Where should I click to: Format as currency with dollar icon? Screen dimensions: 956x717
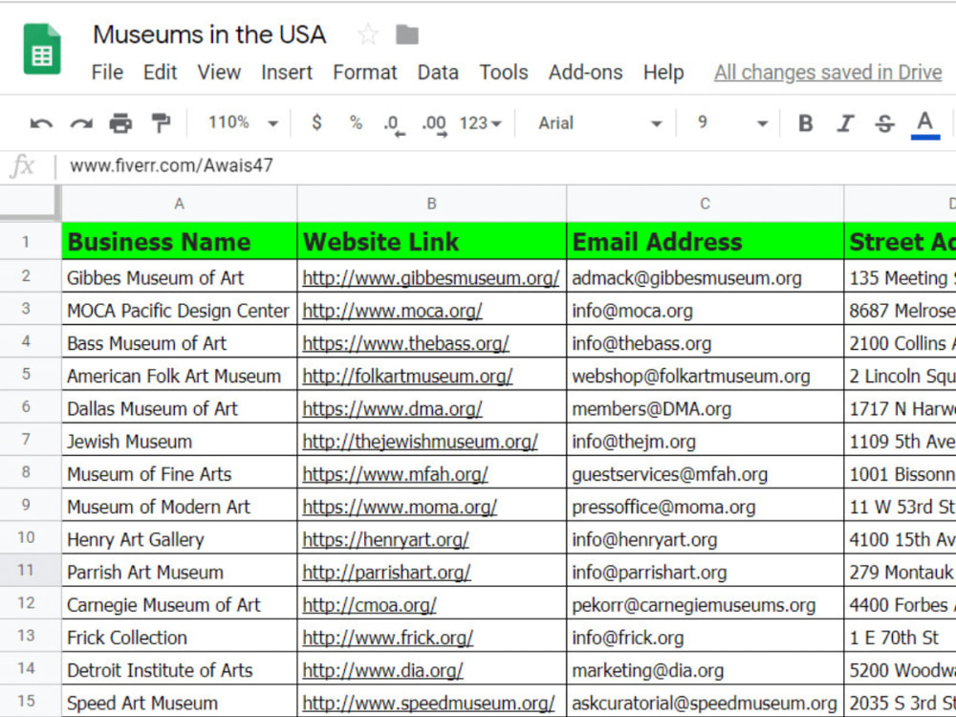[x=316, y=122]
